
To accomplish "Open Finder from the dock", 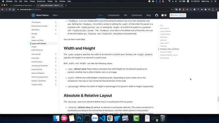I will point(56,119).
